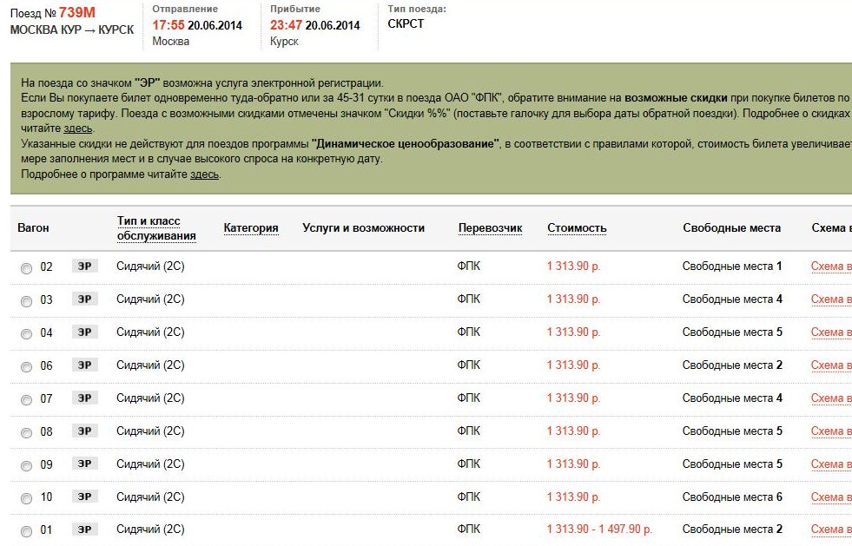
Task: Open Схема вагона link for wagon 03
Action: pos(830,299)
